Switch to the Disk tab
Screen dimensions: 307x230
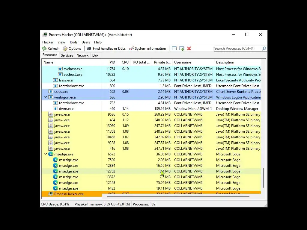(95, 55)
